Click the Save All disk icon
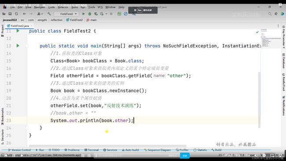This screenshot has width=286, height=161. pos(10,14)
